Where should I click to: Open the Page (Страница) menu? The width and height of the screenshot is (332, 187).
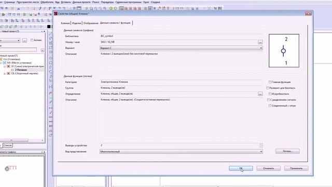9,2
